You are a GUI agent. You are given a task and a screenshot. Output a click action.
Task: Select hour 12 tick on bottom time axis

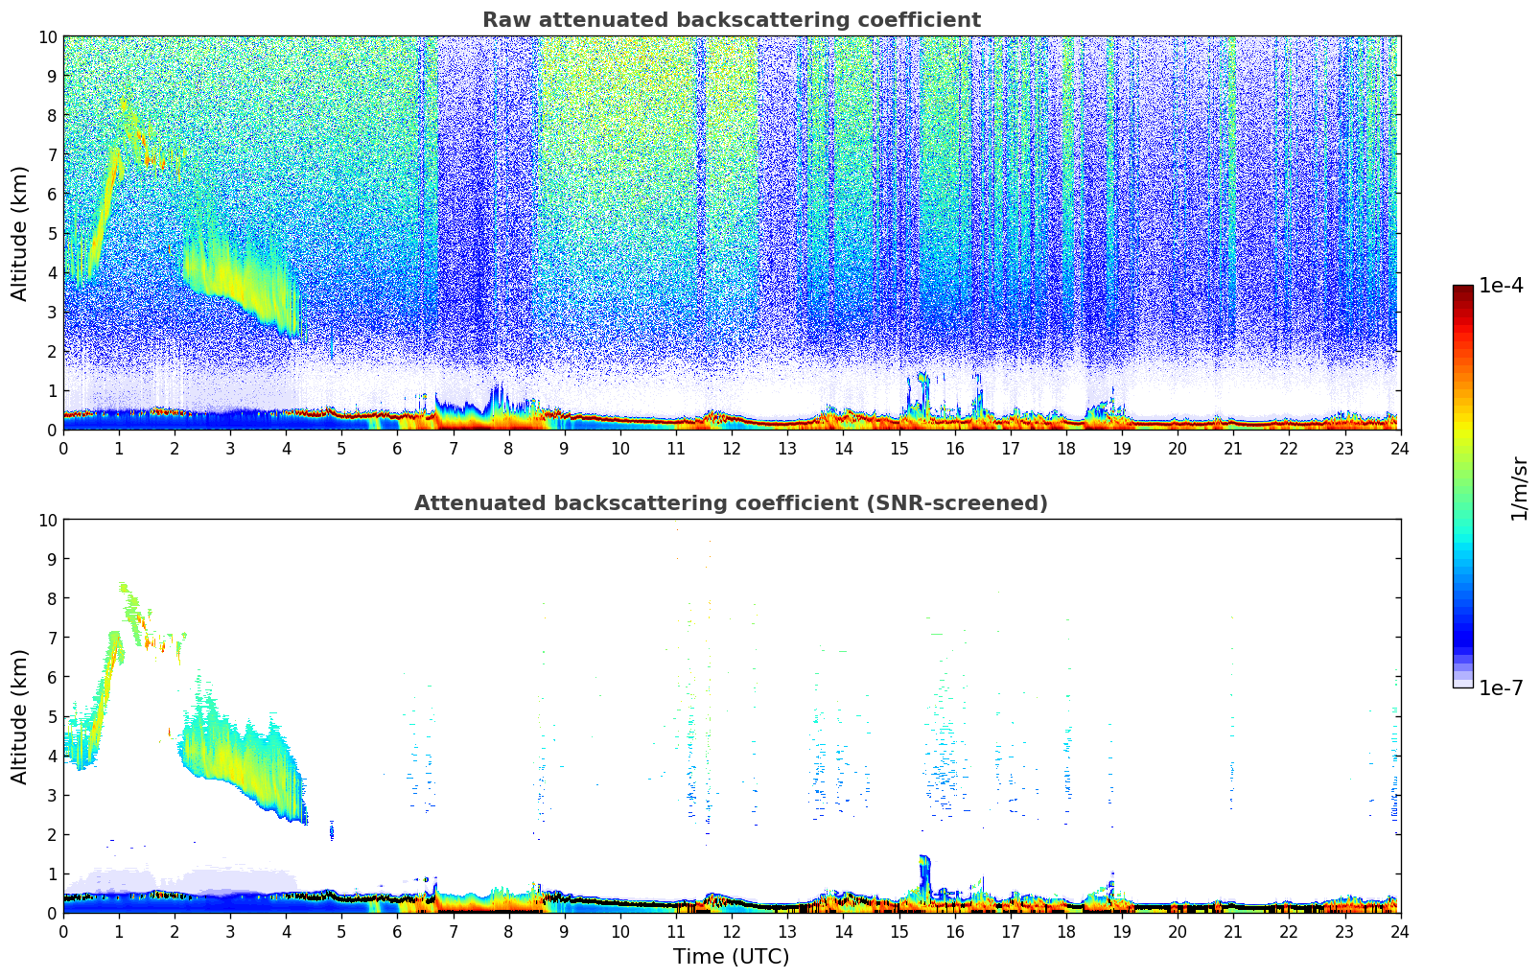coord(732,931)
